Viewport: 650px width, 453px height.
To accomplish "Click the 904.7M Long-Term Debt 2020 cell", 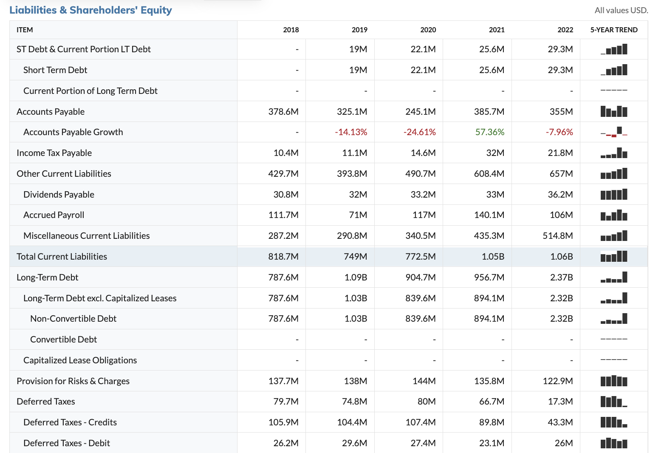I will (421, 277).
